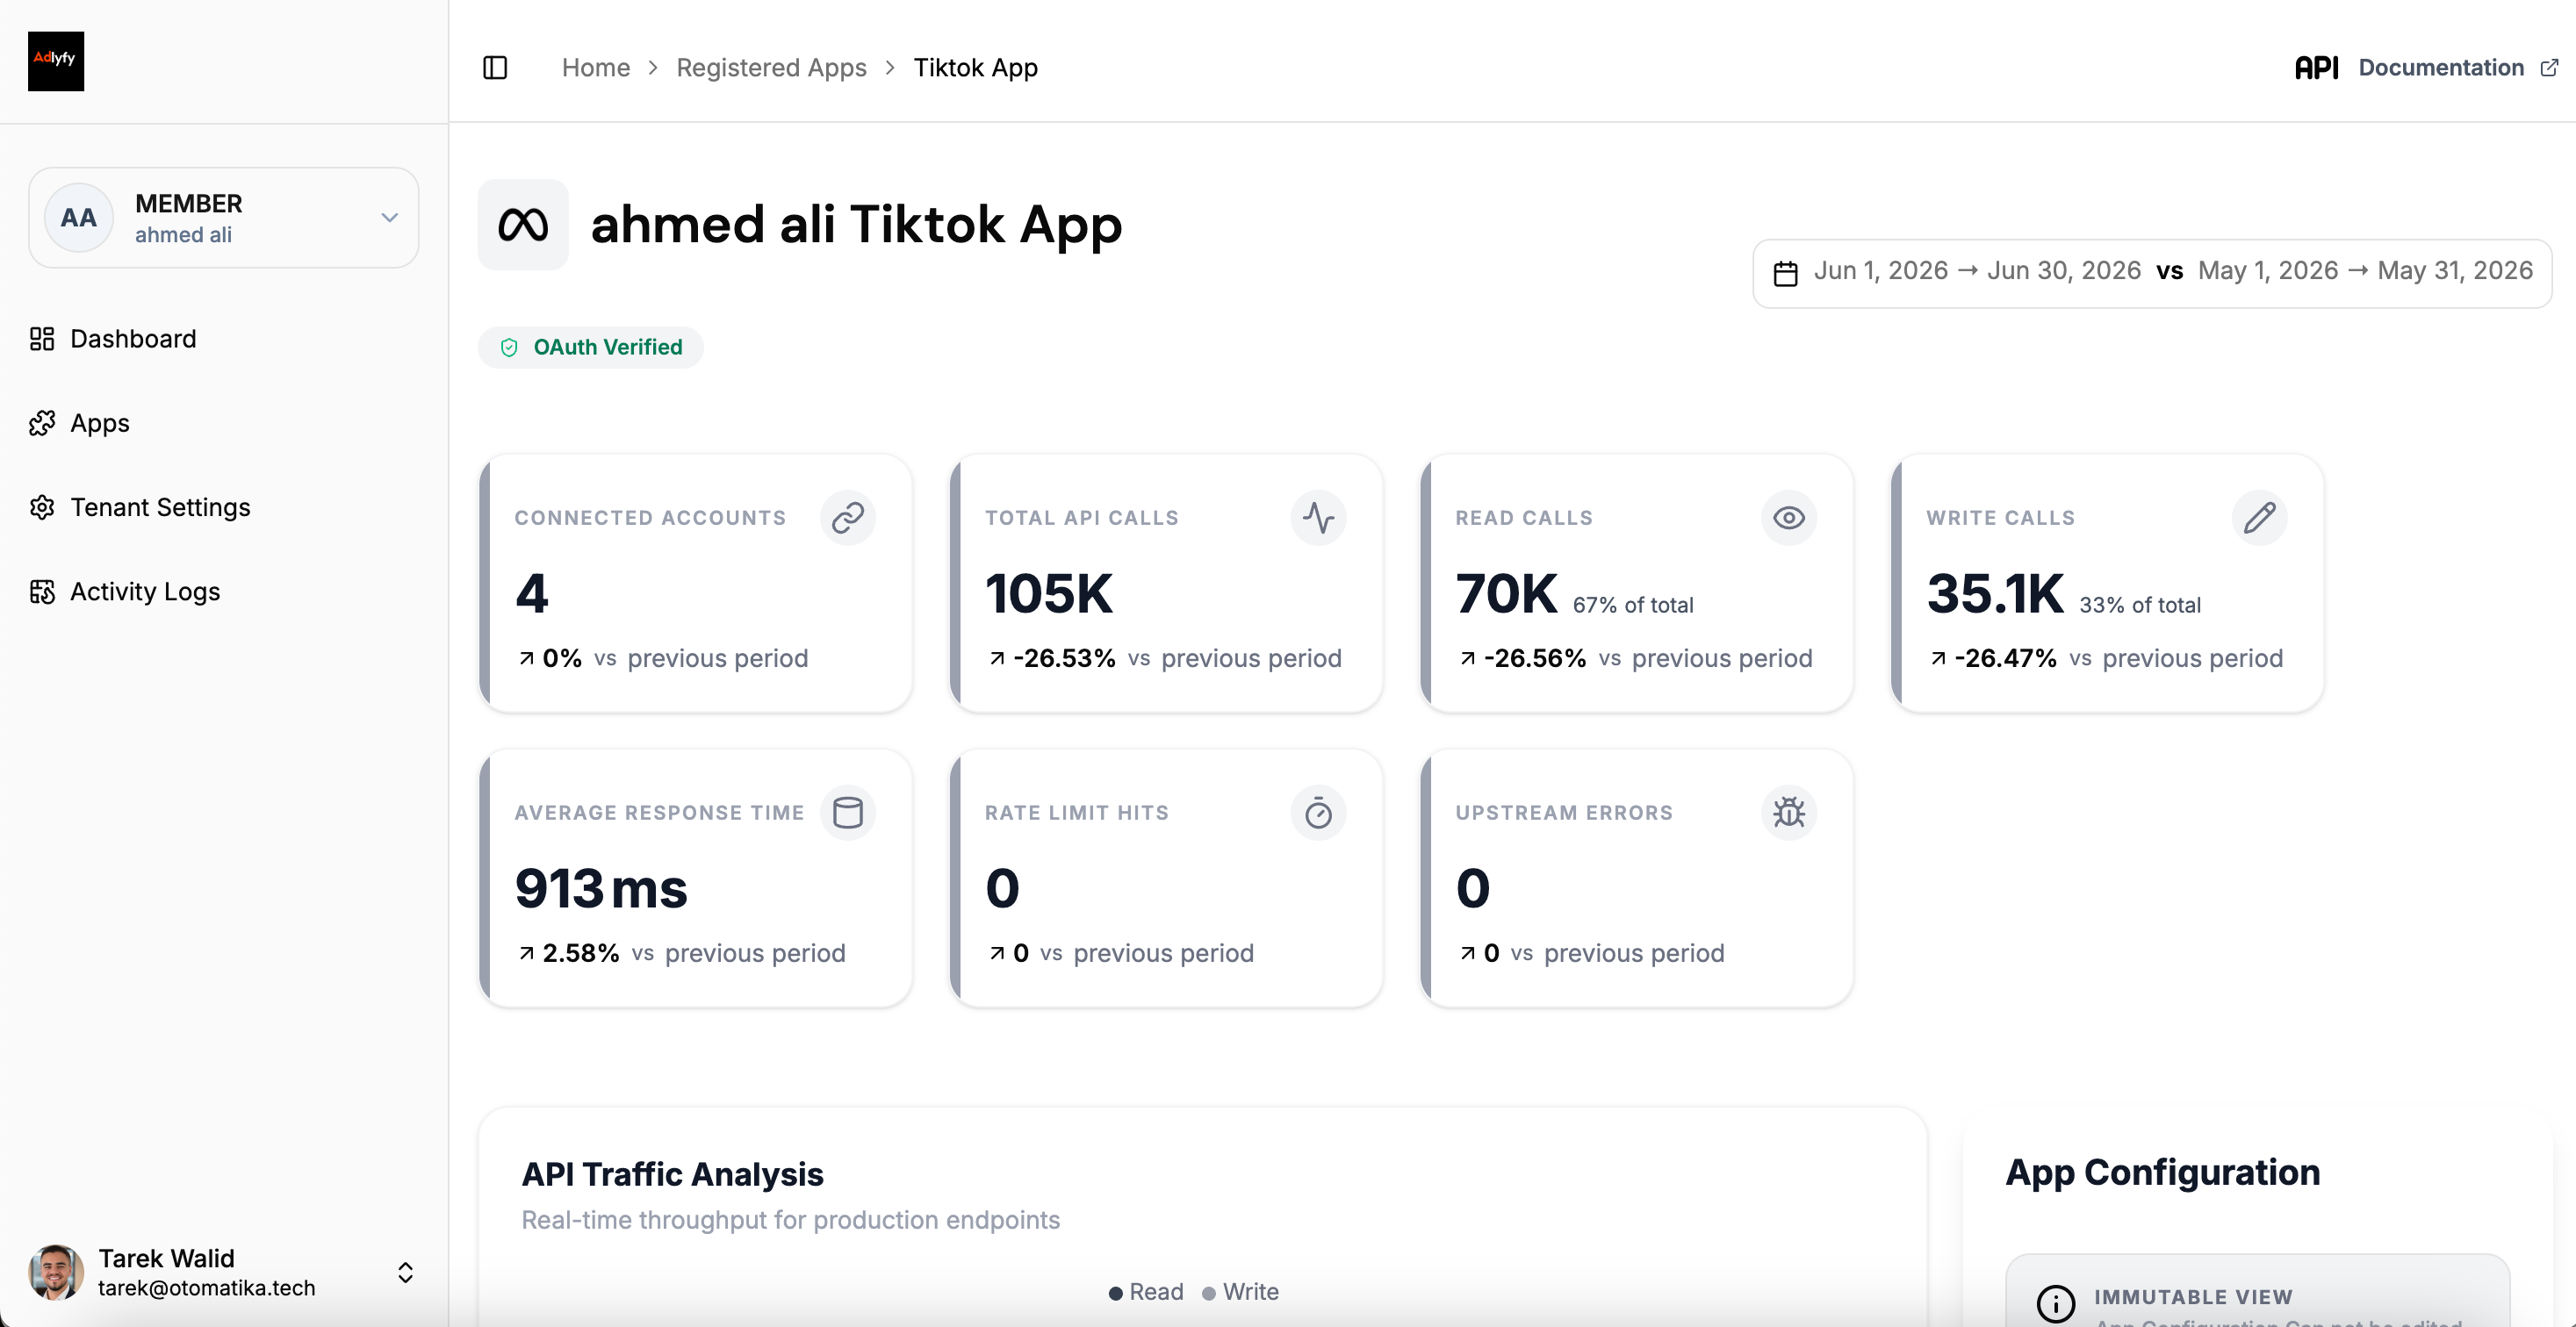Screen dimensions: 2576x1327
Task: Click the -26.53% change figure
Action: 1064,658
